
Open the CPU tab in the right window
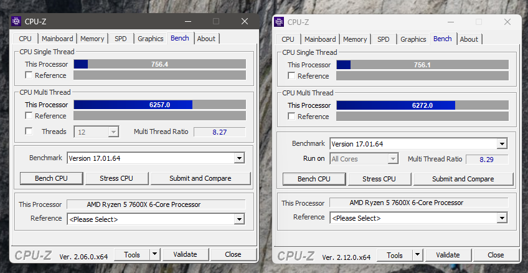[288, 39]
